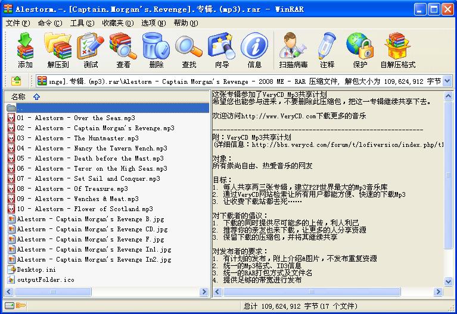The height and width of the screenshot is (314, 457).
Task: Select '07 - Alestorm - Set Sail and Conquer.mp3'
Action: pyautogui.click(x=83, y=178)
